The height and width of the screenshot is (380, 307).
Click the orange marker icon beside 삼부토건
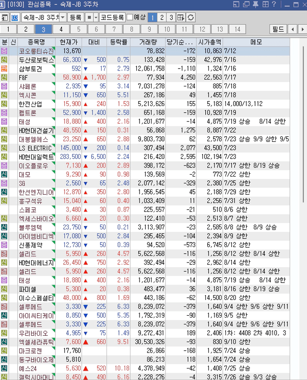coord(4,69)
